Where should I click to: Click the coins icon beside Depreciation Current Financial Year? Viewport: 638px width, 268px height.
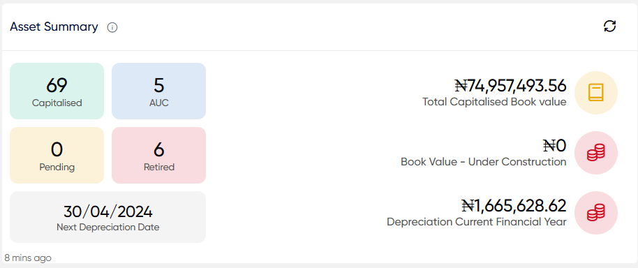pyautogui.click(x=595, y=213)
